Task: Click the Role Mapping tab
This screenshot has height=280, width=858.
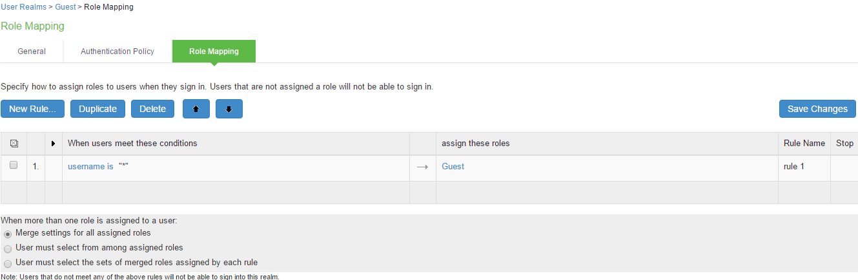Action: [214, 51]
